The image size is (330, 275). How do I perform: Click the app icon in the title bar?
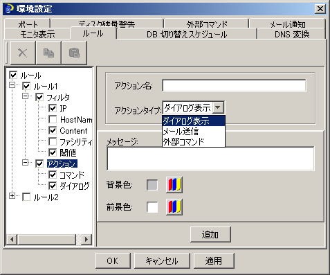click(x=9, y=9)
